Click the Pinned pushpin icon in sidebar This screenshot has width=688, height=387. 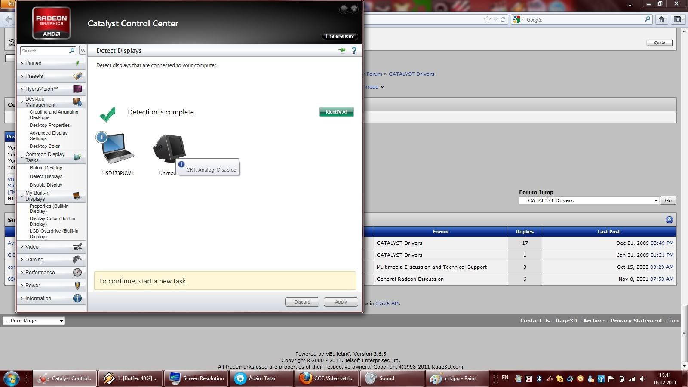77,63
